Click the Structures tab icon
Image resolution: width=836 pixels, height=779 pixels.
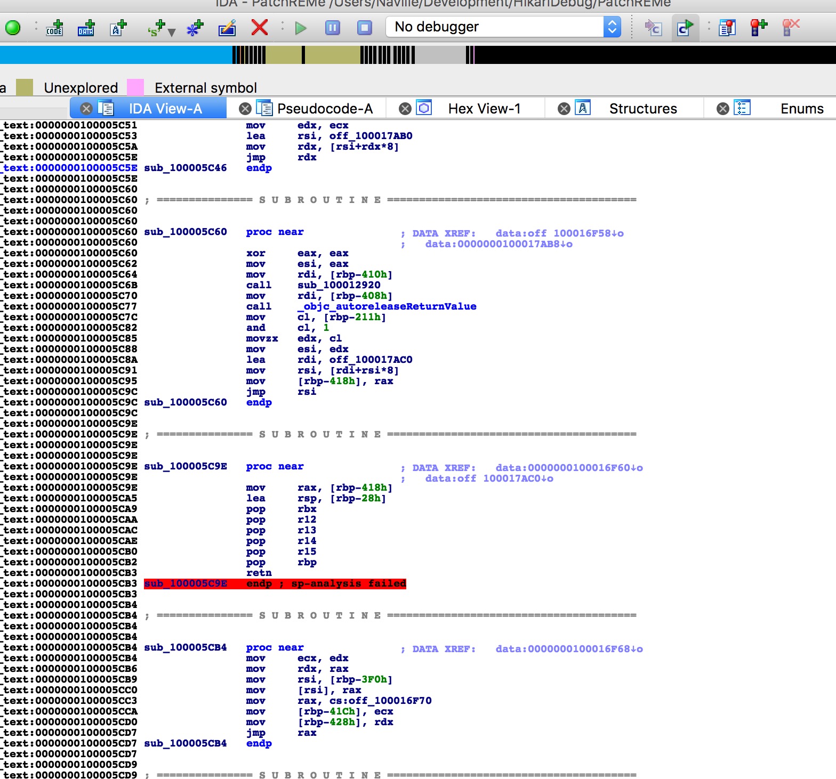click(x=583, y=108)
